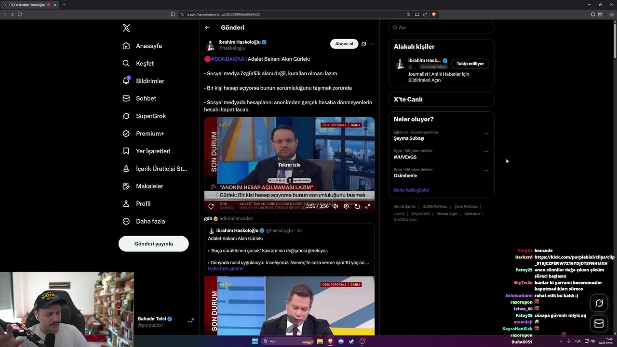Bookmark page via address bar icon
Screen dimensions: 617x347
[173, 14]
